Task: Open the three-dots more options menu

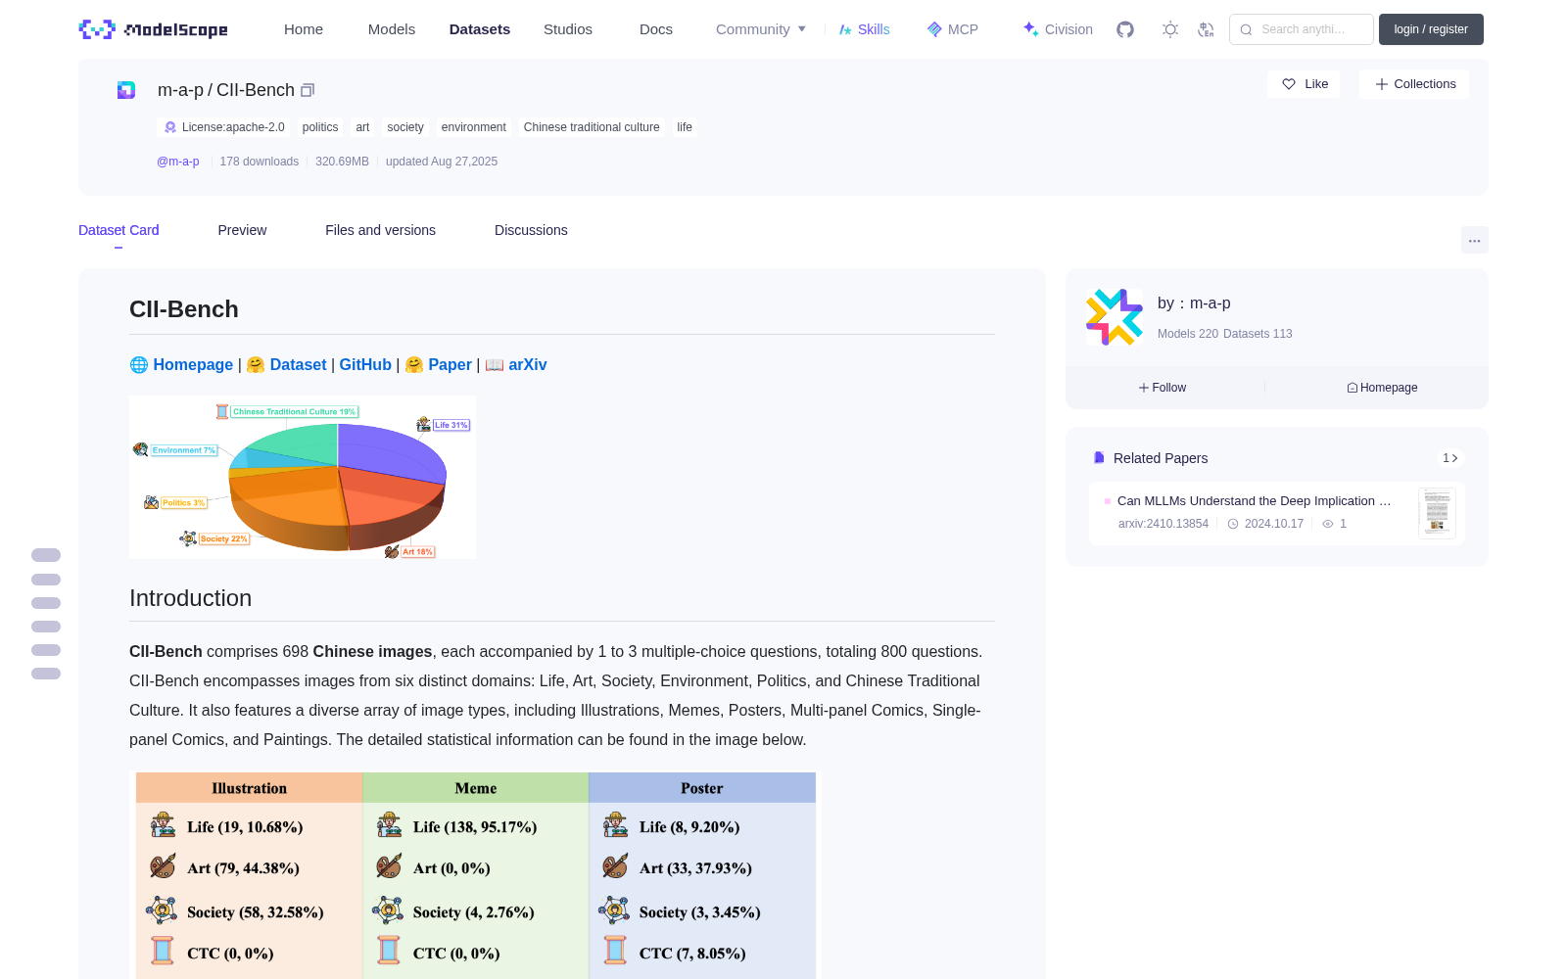Action: pyautogui.click(x=1474, y=240)
